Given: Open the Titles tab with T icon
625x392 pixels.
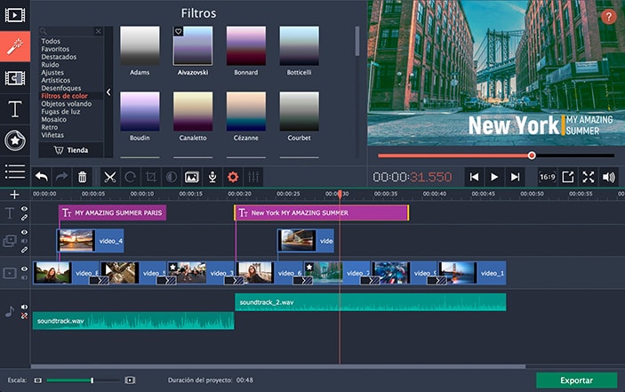Looking at the screenshot, I should click(x=15, y=109).
